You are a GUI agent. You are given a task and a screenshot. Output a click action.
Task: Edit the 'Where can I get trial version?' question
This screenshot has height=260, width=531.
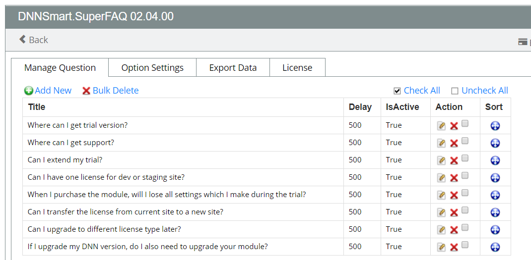[441, 126]
